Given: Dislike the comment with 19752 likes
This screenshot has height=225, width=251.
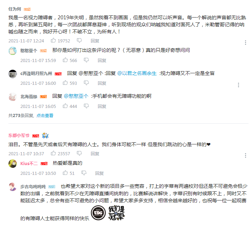Looking at the screenshot, I should tap(79, 40).
